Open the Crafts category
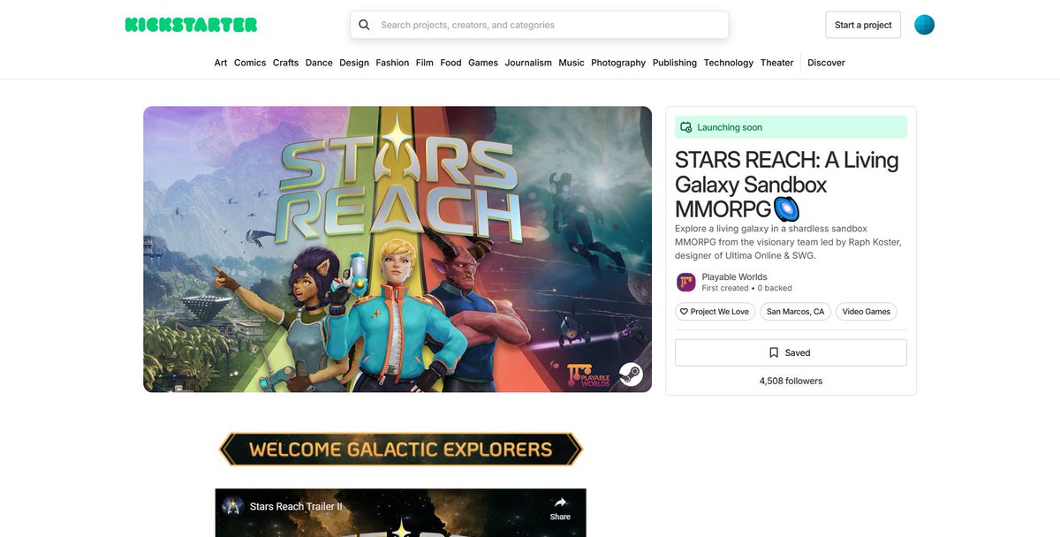Image resolution: width=1060 pixels, height=537 pixels. [x=285, y=63]
